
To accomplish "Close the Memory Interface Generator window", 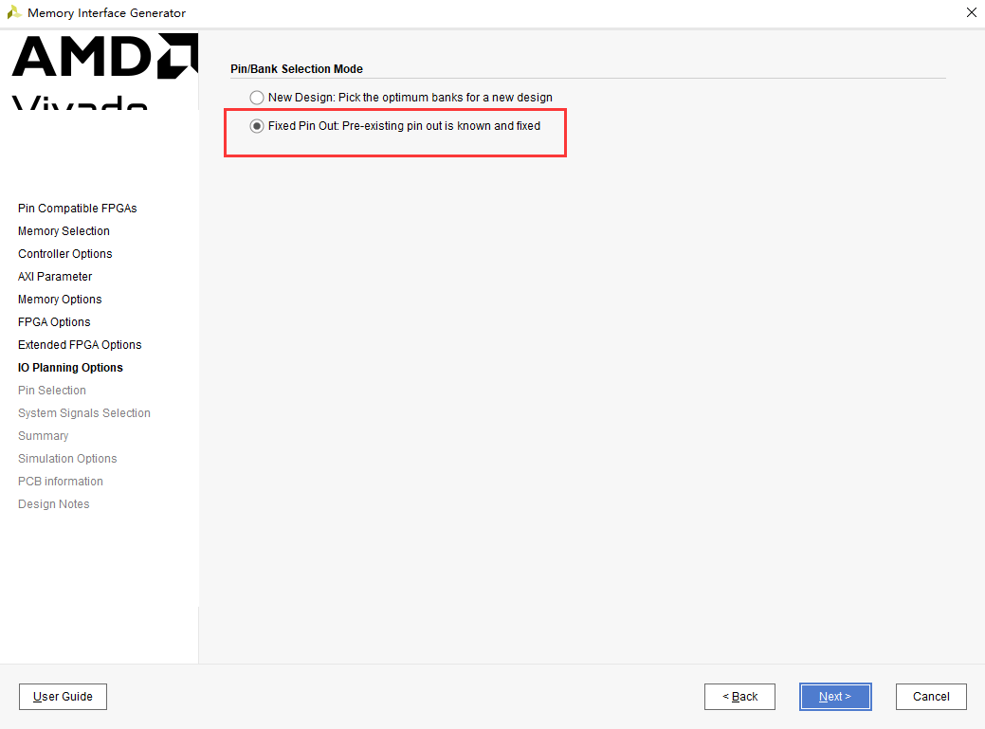I will (x=971, y=12).
